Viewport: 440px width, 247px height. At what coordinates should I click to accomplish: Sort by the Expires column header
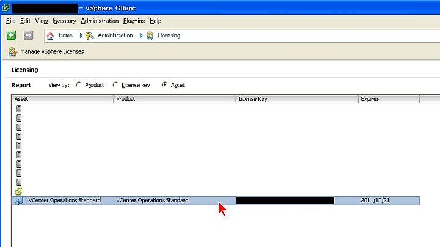389,99
